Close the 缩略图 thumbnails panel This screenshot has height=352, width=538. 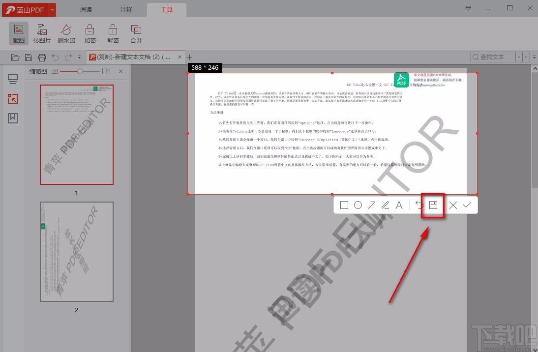121,71
